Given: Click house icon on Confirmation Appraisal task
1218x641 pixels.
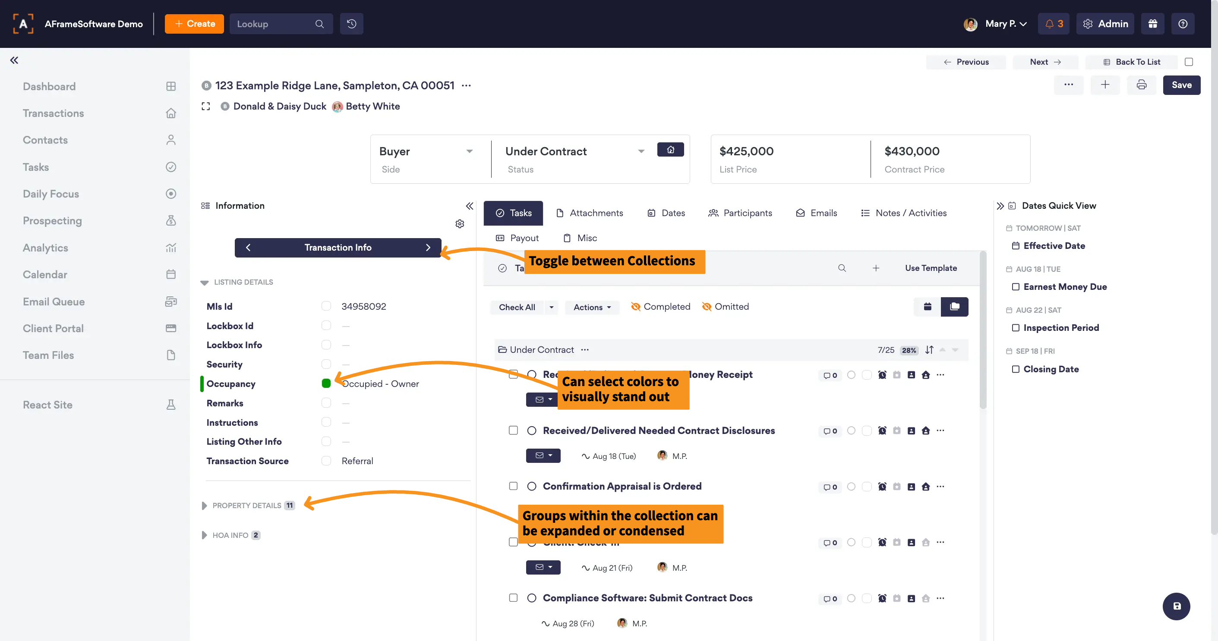Looking at the screenshot, I should tap(925, 487).
